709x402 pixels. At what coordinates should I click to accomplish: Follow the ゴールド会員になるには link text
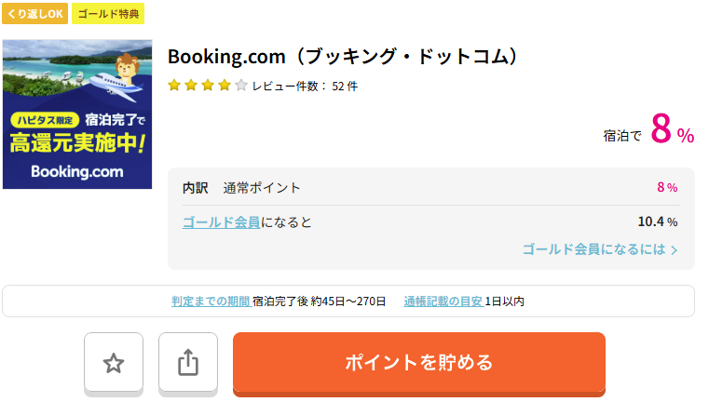click(x=593, y=249)
